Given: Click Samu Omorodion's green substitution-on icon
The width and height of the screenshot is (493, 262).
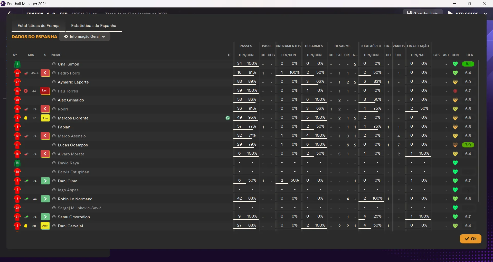Looking at the screenshot, I should [x=45, y=217].
